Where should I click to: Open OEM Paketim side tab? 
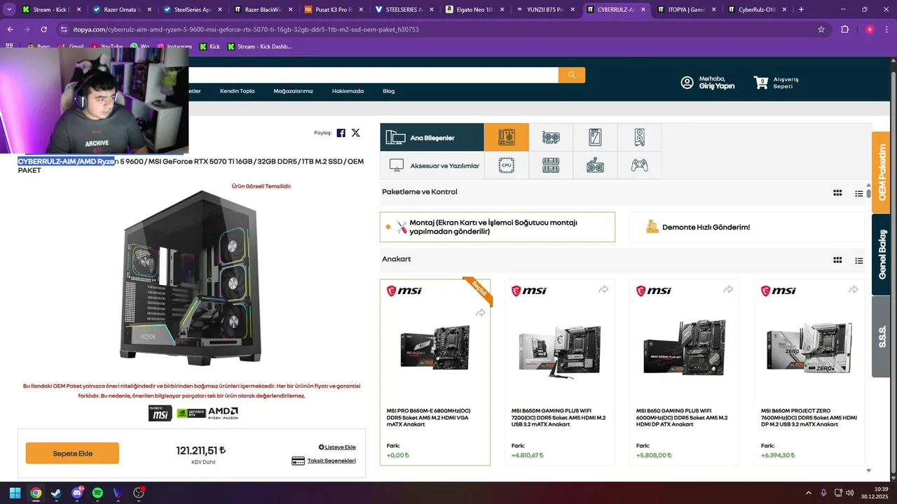(881, 171)
